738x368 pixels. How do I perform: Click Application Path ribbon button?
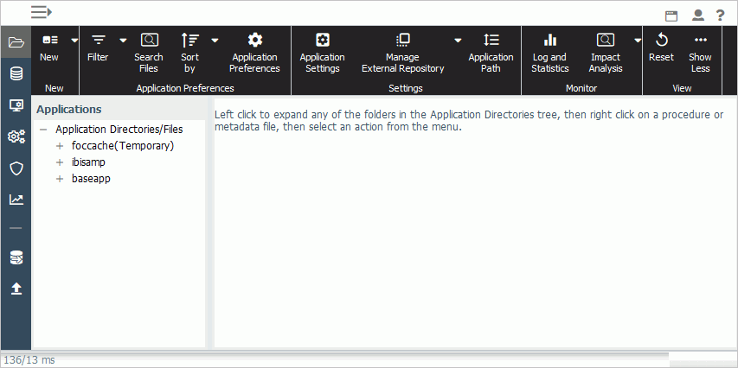[x=491, y=53]
